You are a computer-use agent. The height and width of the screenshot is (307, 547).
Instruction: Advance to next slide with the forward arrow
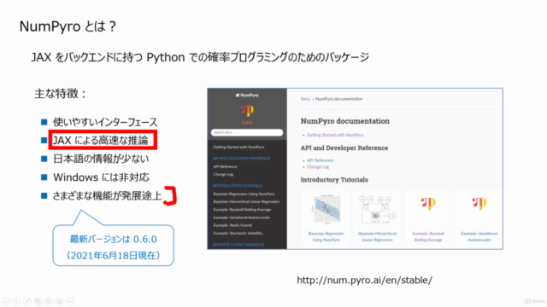pos(16,301)
